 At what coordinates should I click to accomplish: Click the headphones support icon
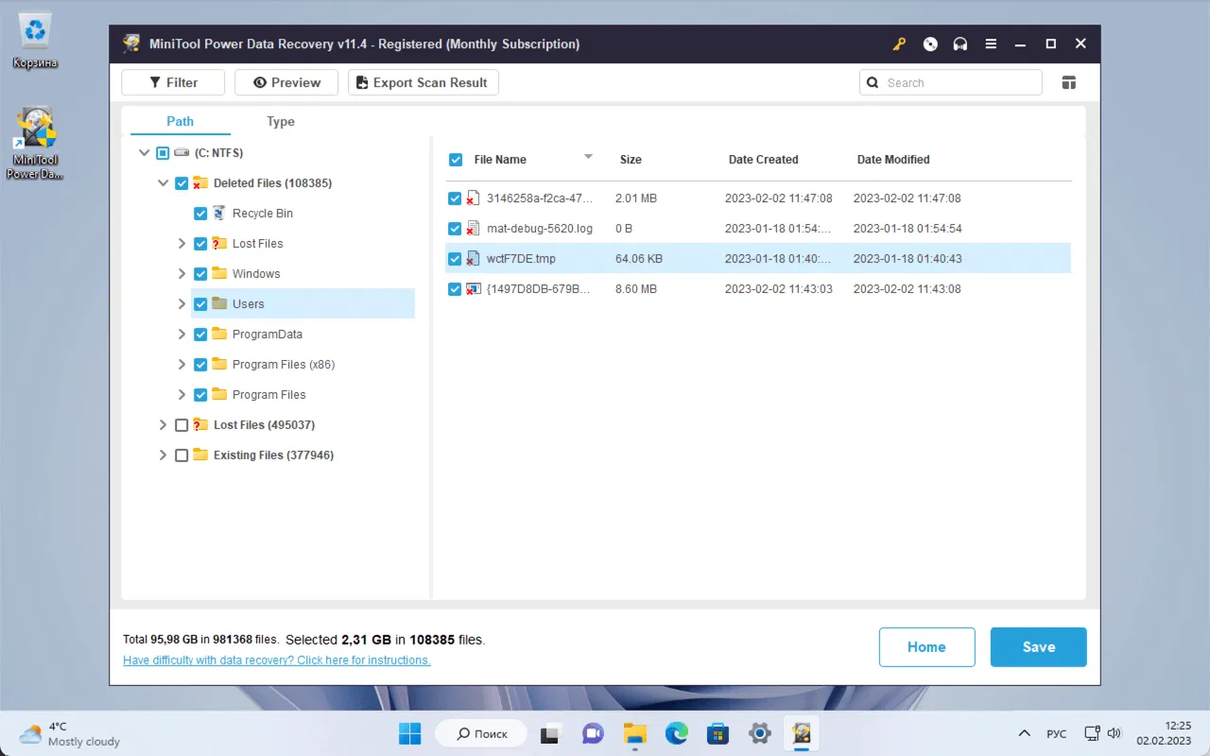[960, 43]
